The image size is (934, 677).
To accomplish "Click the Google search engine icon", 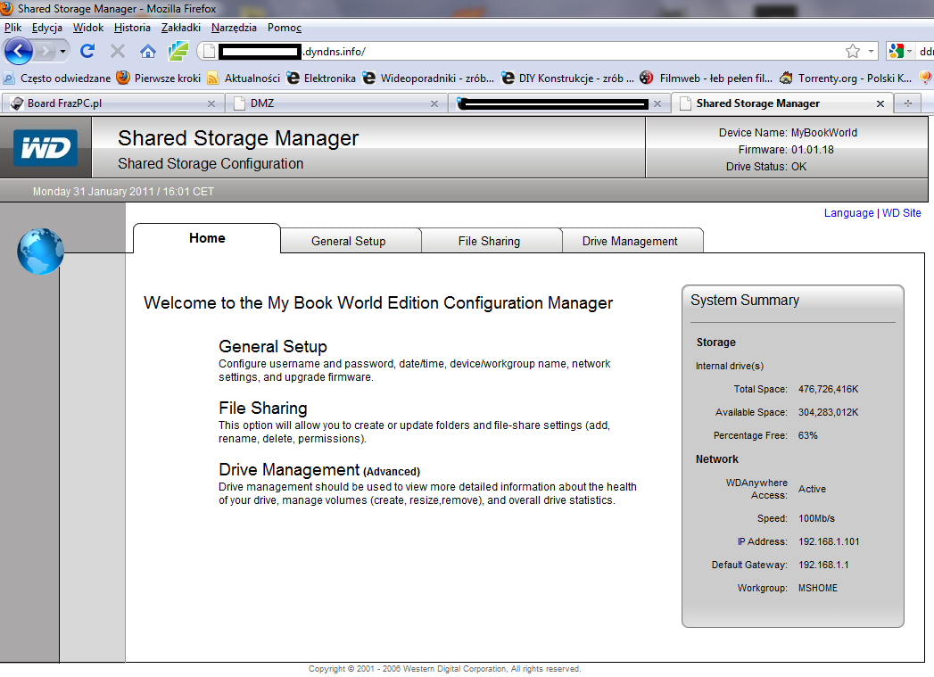I will click(x=896, y=51).
